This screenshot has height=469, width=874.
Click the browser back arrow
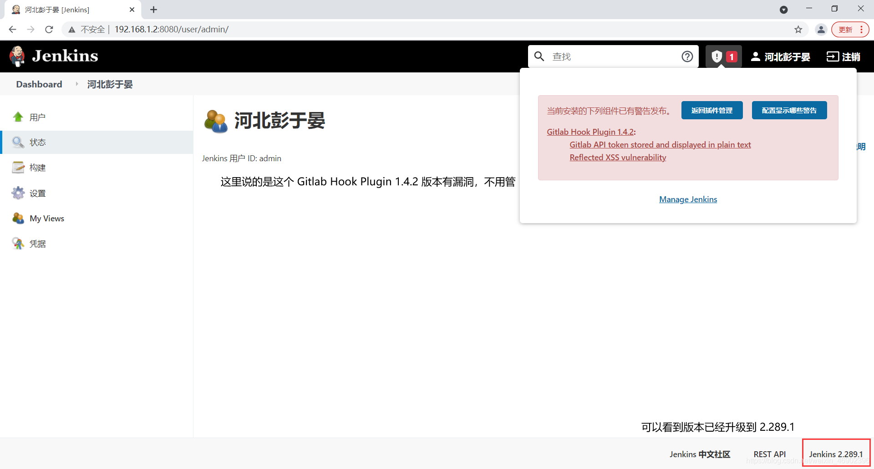point(12,29)
